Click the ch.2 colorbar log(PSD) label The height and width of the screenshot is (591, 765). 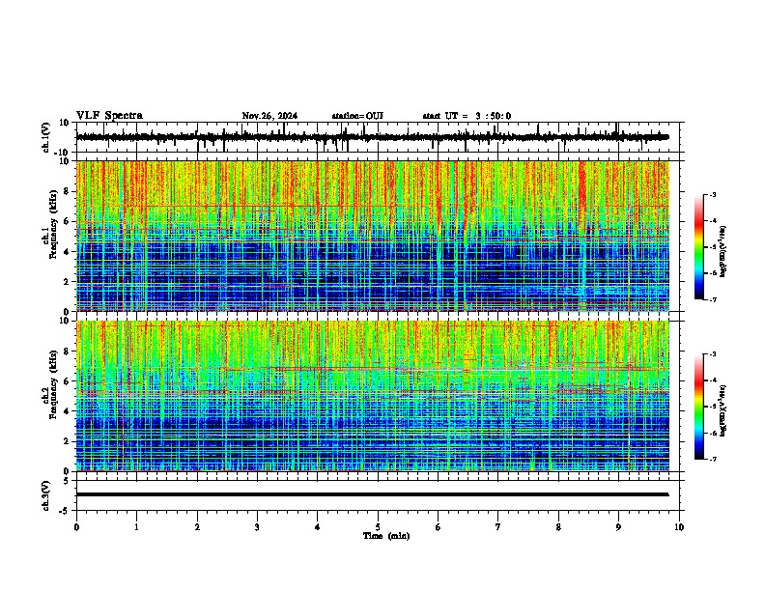(722, 410)
